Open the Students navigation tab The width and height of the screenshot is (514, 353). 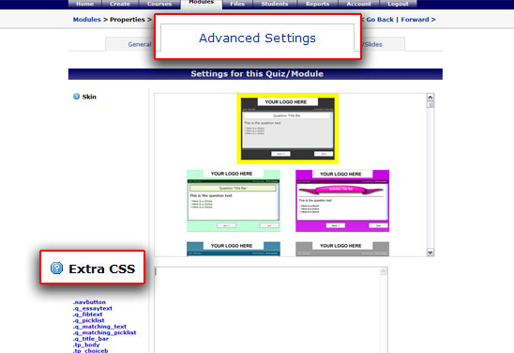275,4
